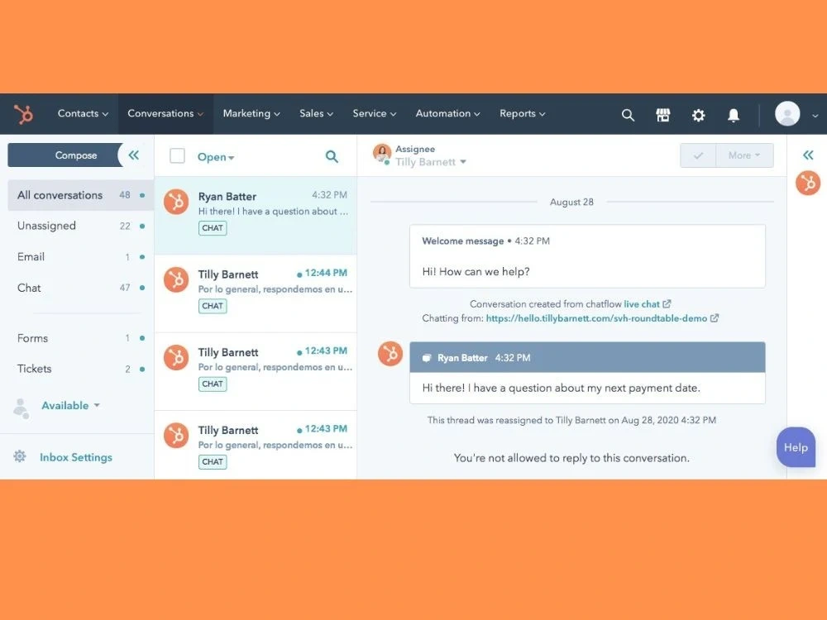Viewport: 827px width, 620px height.
Task: Click the Inbox Settings gear icon
Action: (20, 456)
